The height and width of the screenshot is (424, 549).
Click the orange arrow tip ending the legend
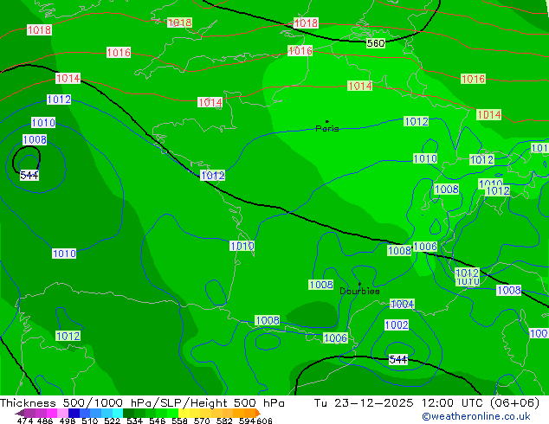coord(258,413)
